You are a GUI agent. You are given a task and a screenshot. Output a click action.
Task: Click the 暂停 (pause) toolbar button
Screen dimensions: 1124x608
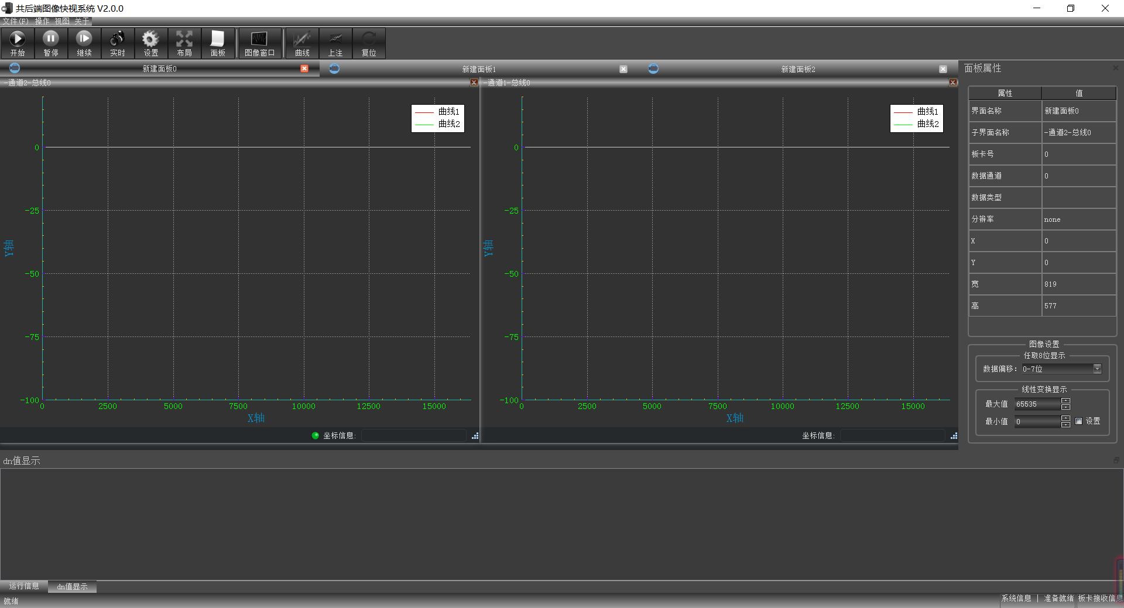tap(51, 43)
